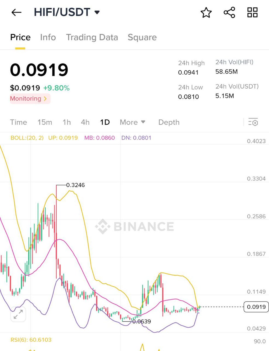Click the 0.1149 price axis label

(256, 292)
